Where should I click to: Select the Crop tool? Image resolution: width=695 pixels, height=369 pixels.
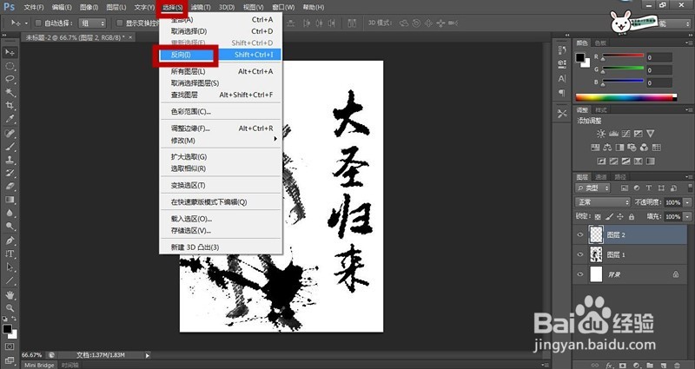click(x=10, y=106)
